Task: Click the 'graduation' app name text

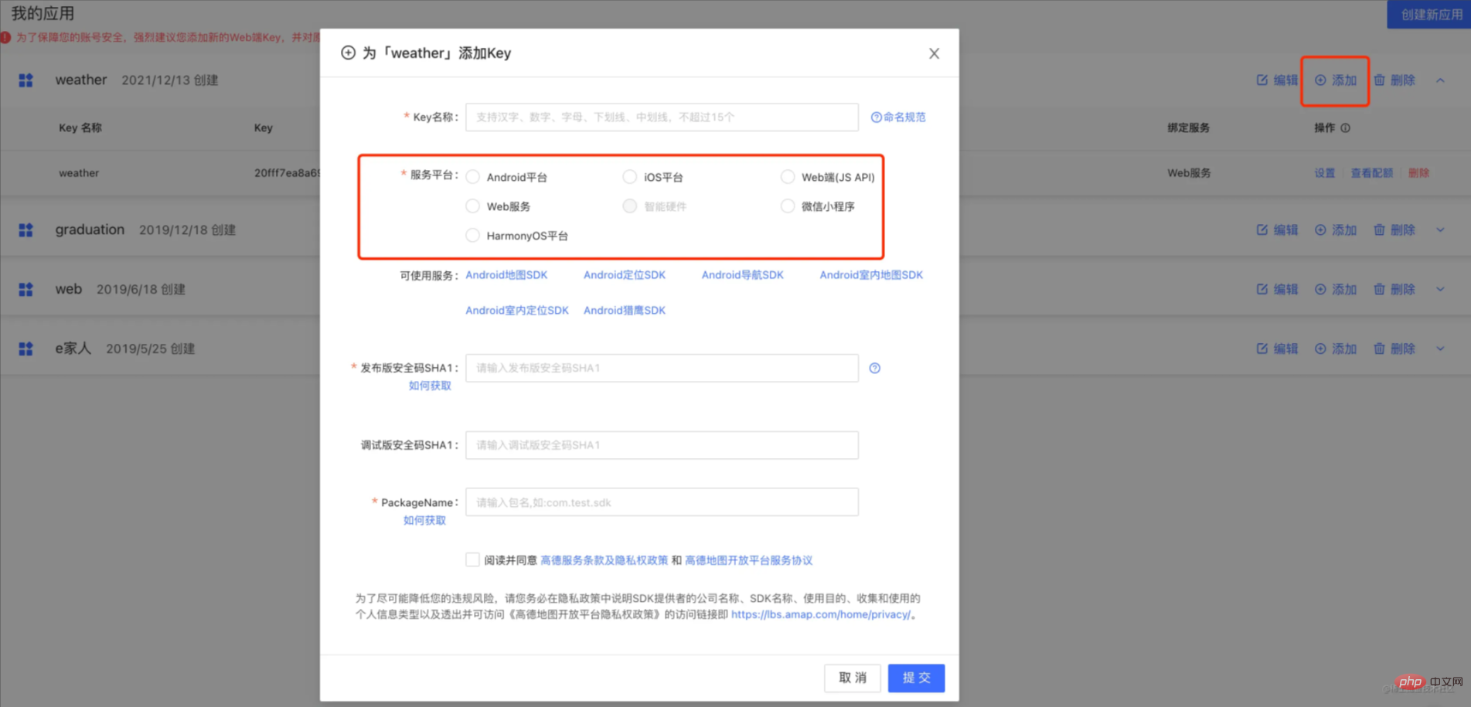Action: click(90, 229)
